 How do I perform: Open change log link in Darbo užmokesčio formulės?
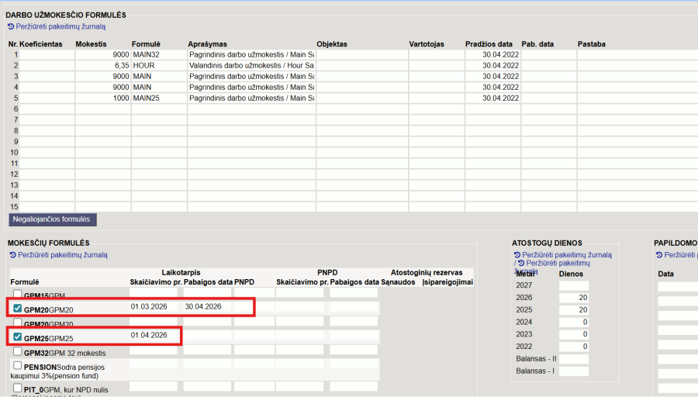[60, 26]
